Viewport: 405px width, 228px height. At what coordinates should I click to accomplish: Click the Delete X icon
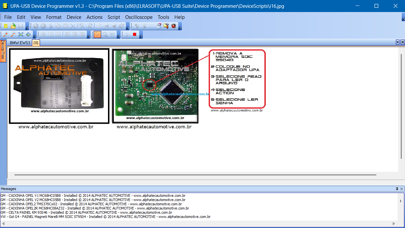(73, 26)
